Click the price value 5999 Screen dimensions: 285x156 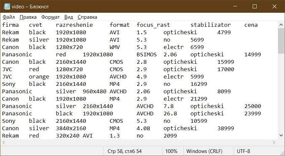point(197,76)
